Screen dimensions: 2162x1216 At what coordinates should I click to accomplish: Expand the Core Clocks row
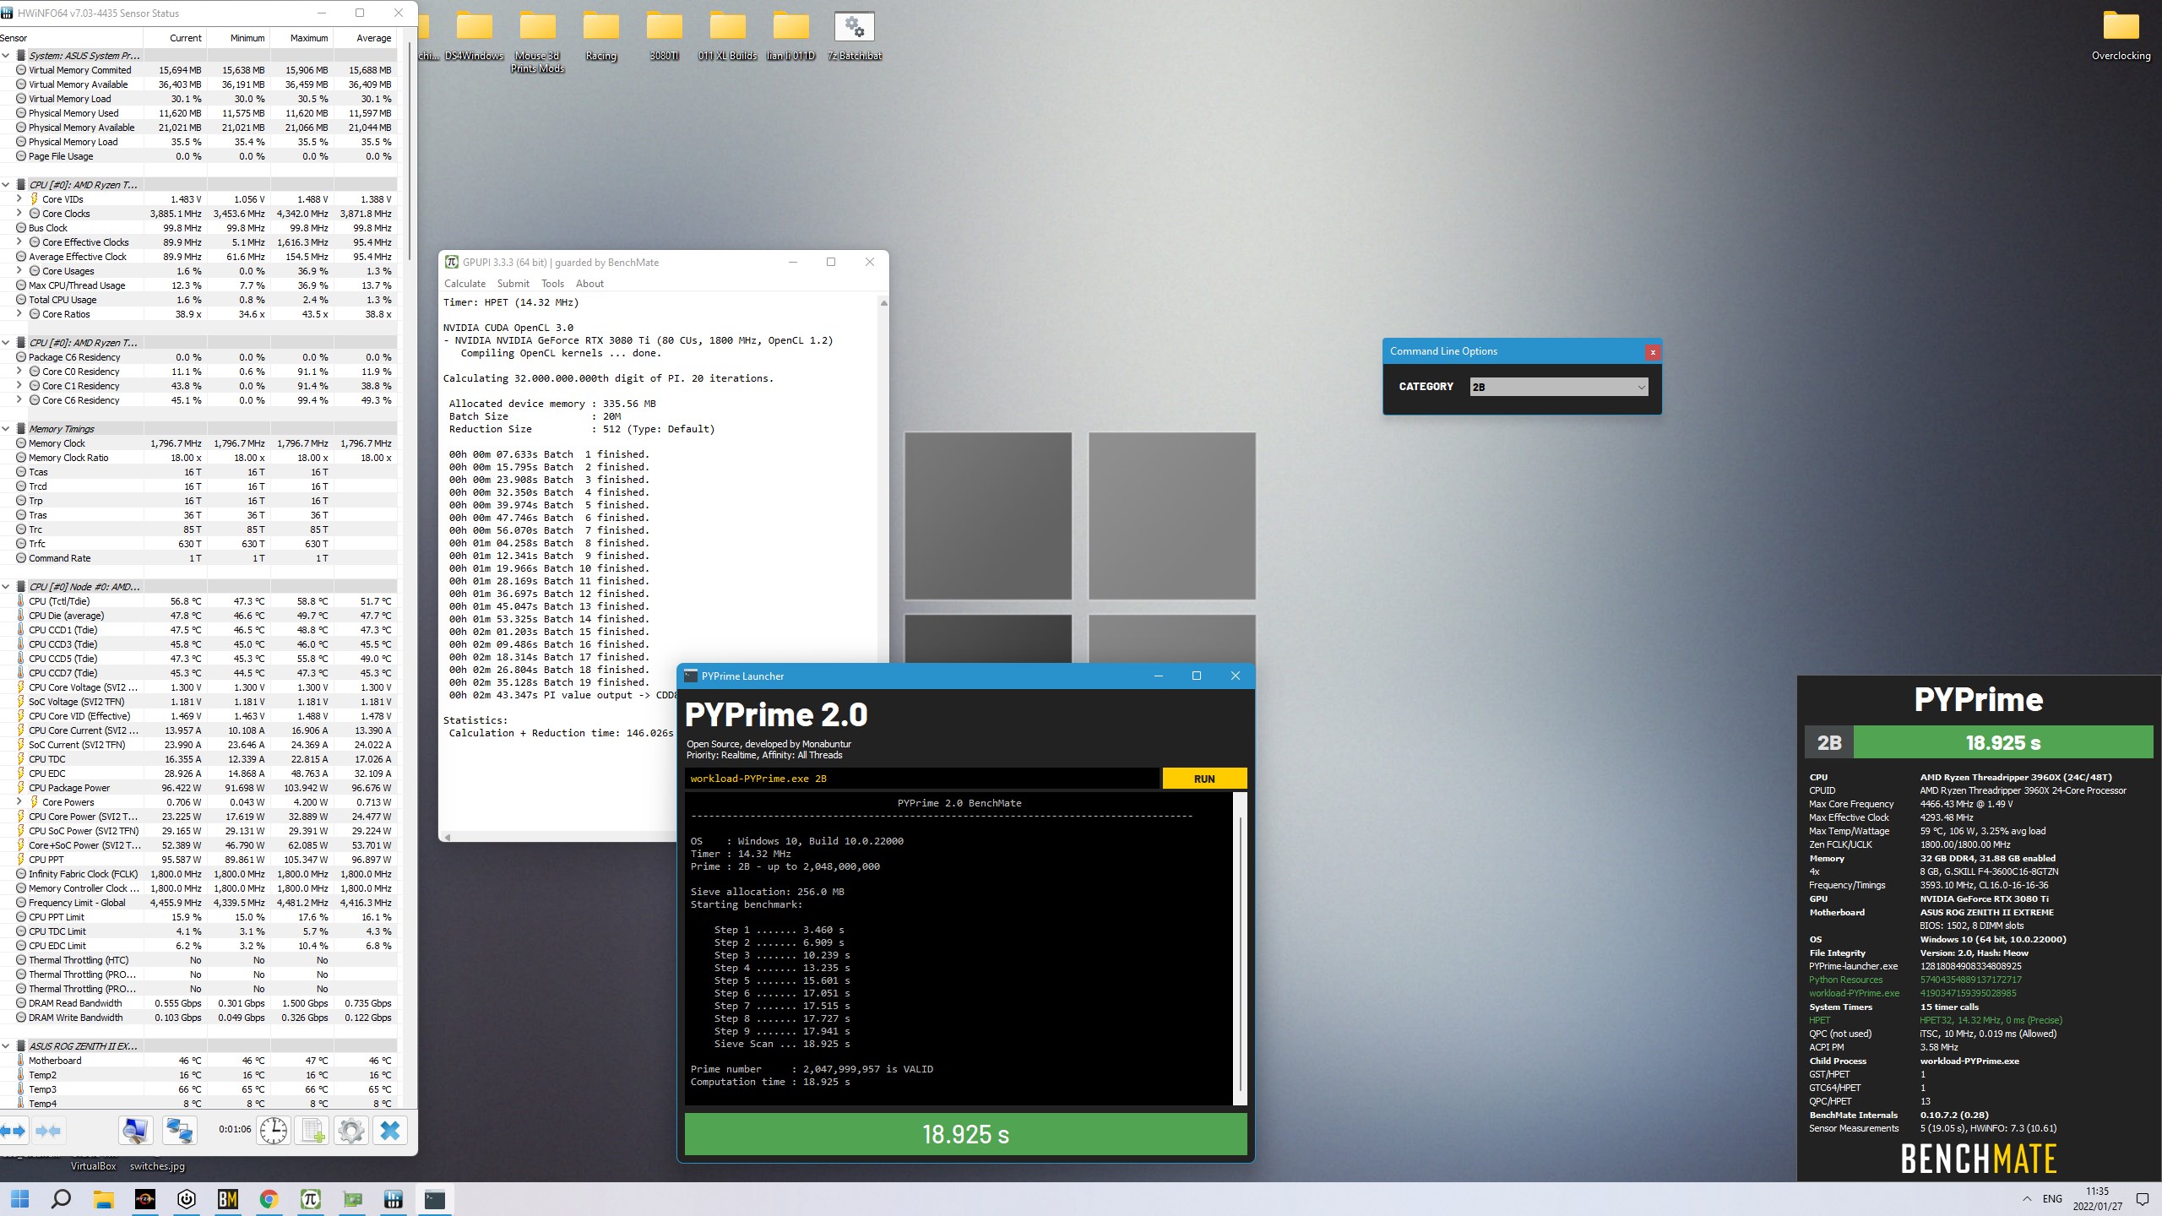(x=19, y=214)
